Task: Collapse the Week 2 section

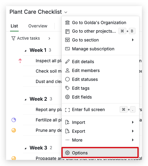Action: point(26,100)
